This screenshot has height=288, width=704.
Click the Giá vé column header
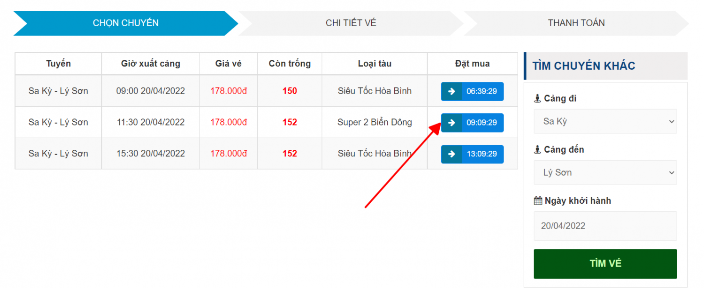228,64
